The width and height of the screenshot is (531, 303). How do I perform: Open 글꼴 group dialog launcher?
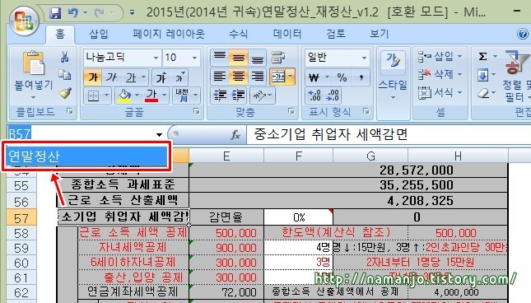(197, 111)
